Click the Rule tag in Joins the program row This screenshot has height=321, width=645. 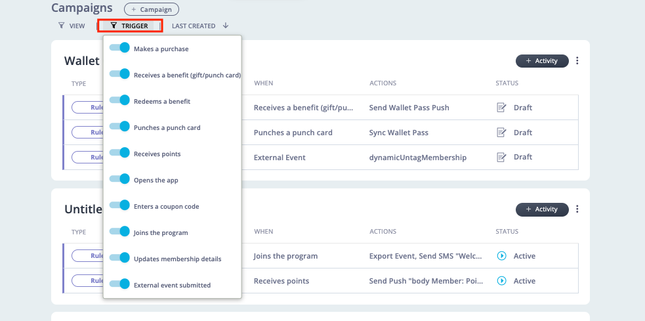[87, 256]
